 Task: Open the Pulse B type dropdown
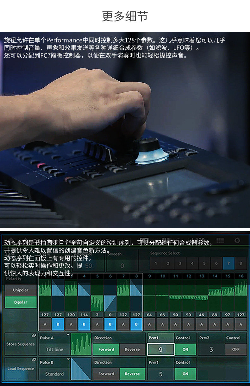tap(54, 369)
